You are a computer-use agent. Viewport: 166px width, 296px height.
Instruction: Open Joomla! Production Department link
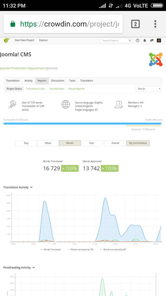tap(23, 68)
